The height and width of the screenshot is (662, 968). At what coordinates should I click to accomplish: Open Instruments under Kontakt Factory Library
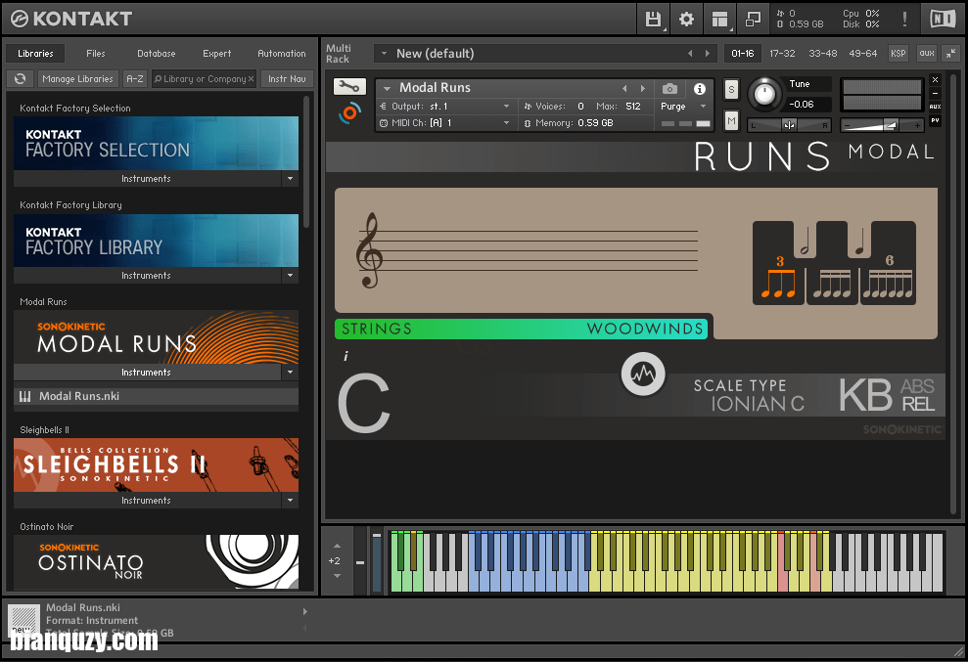(147, 276)
